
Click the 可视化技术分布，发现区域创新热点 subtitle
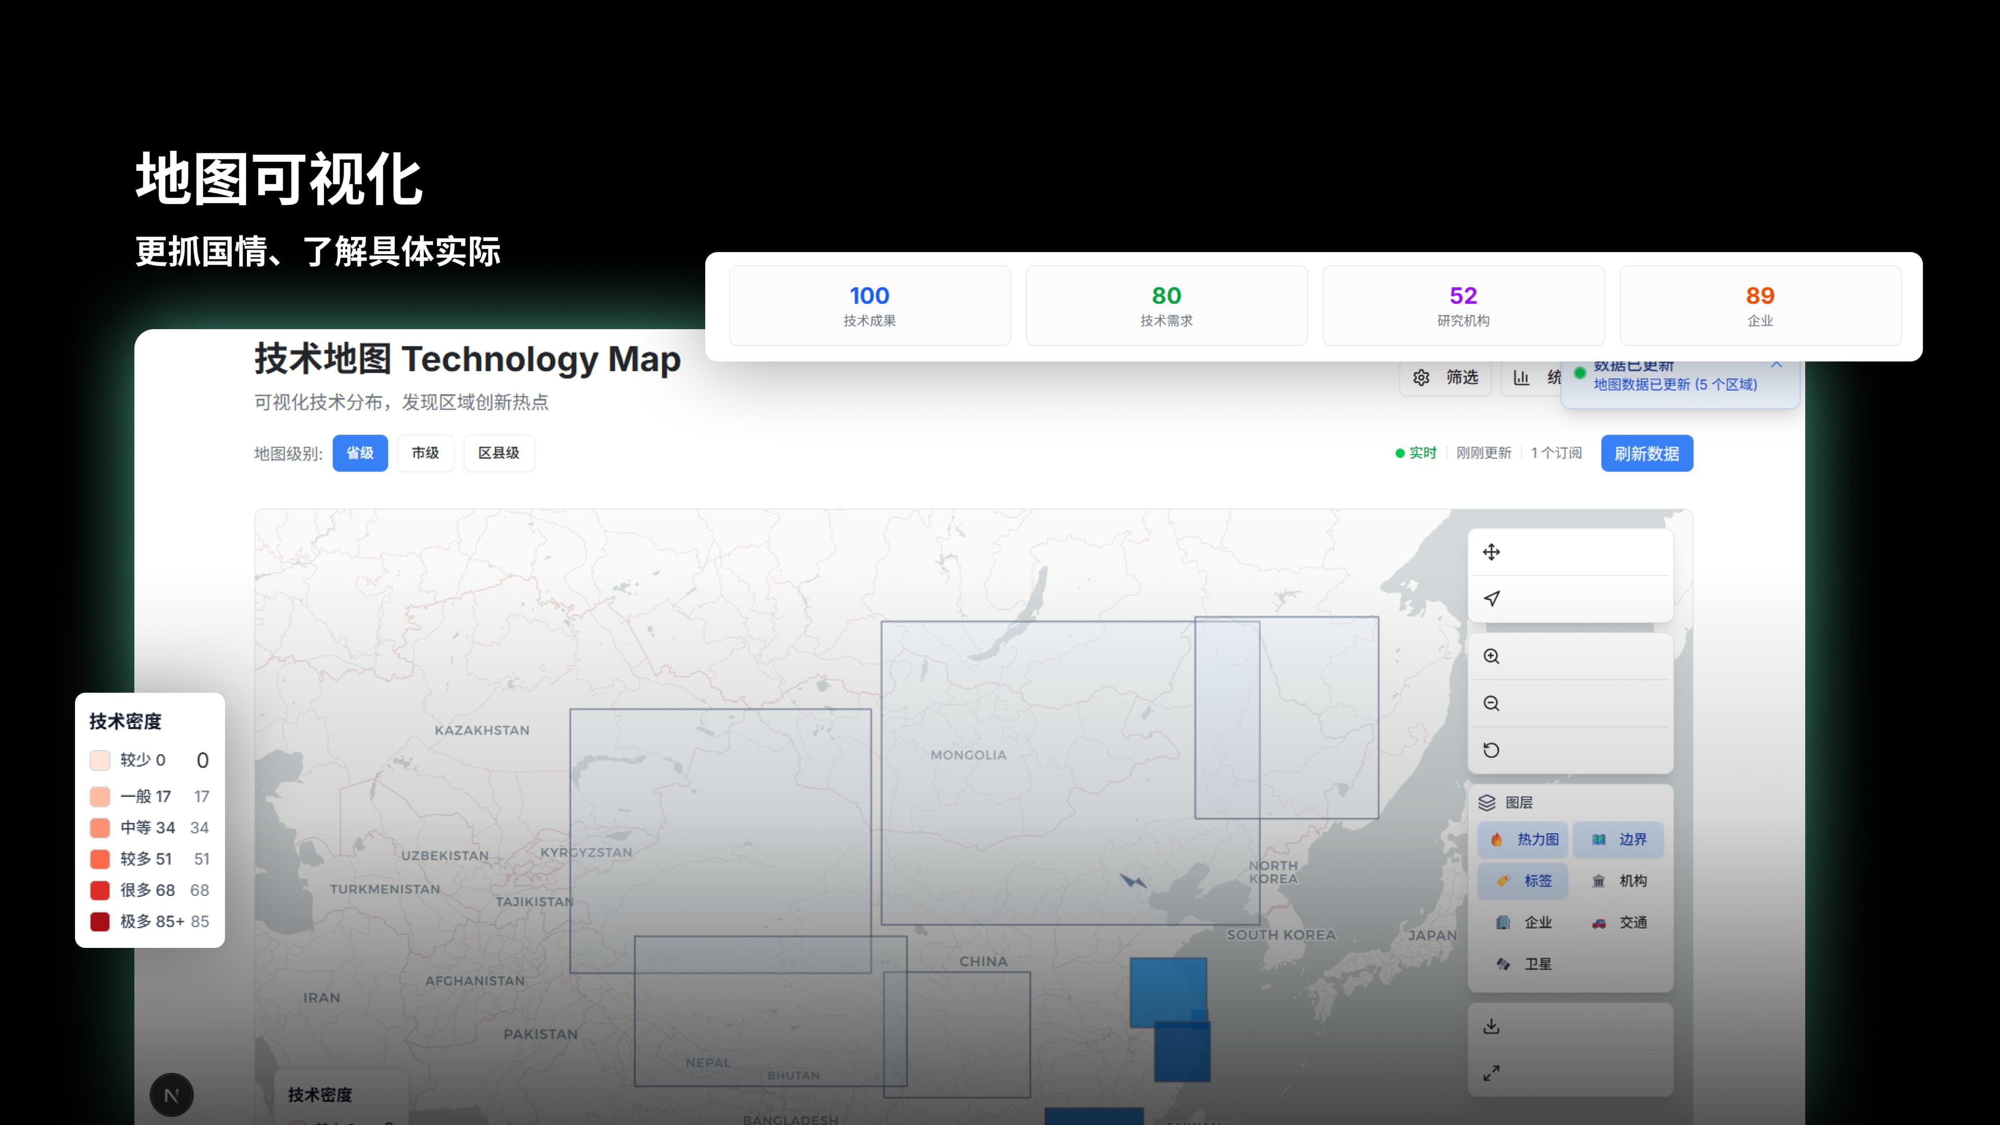[402, 402]
